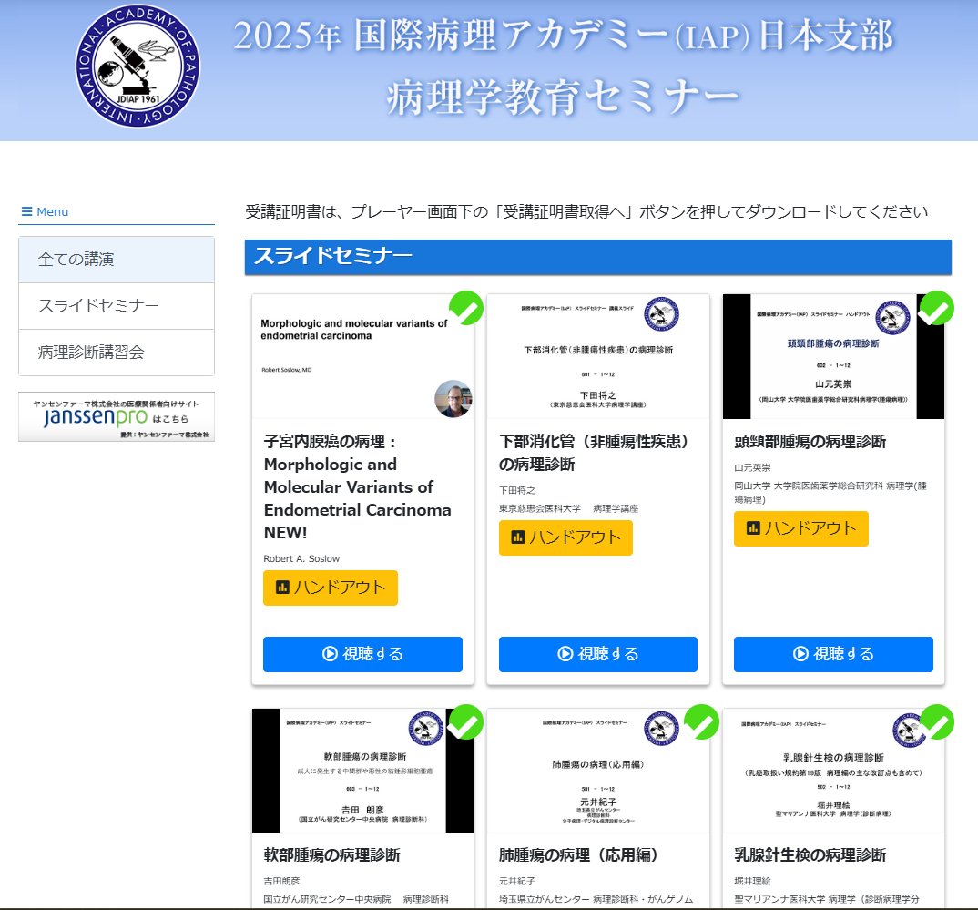Open 乳腺針生検の病理診断 slide thumbnail

[x=833, y=771]
